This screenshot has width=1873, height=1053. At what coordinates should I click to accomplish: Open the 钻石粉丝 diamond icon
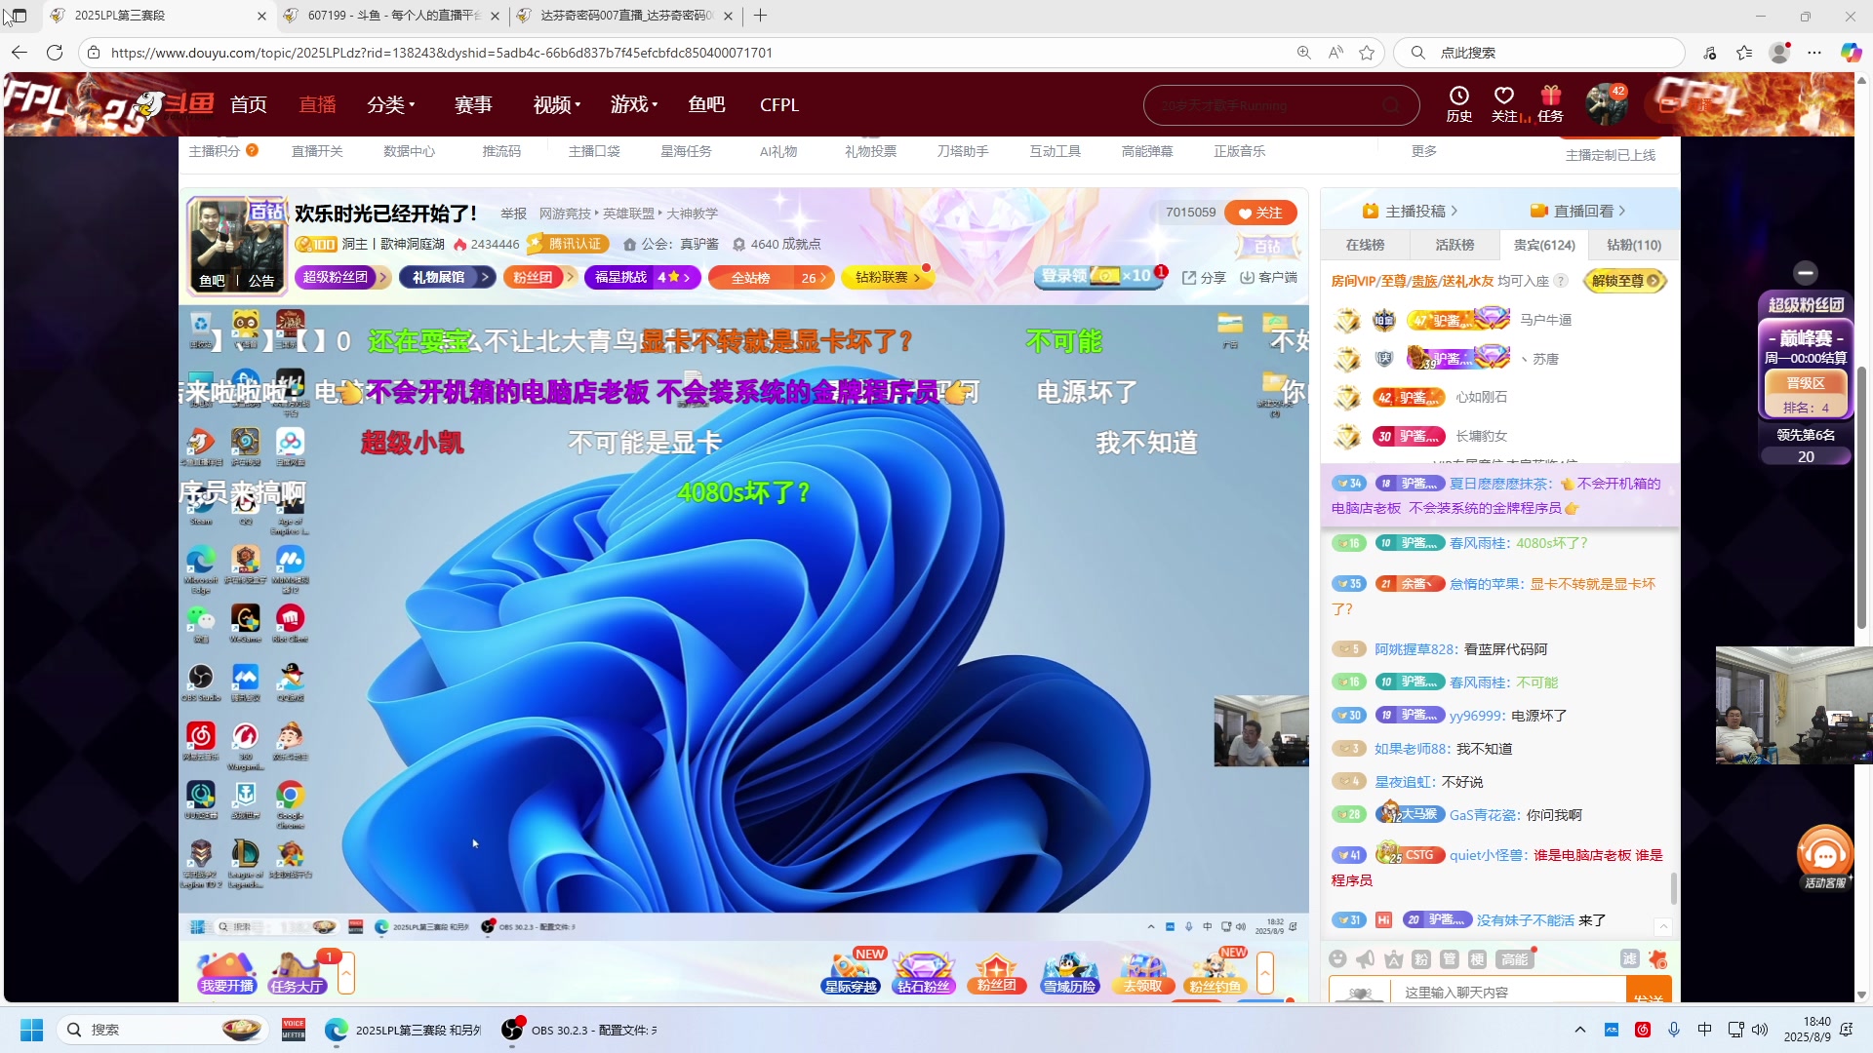pos(923,972)
